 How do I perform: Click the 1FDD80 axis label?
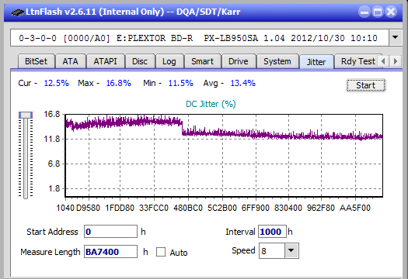coord(120,208)
